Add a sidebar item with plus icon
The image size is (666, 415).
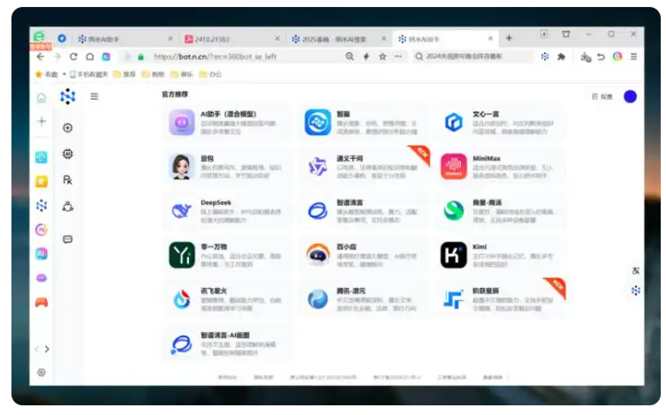pyautogui.click(x=42, y=122)
